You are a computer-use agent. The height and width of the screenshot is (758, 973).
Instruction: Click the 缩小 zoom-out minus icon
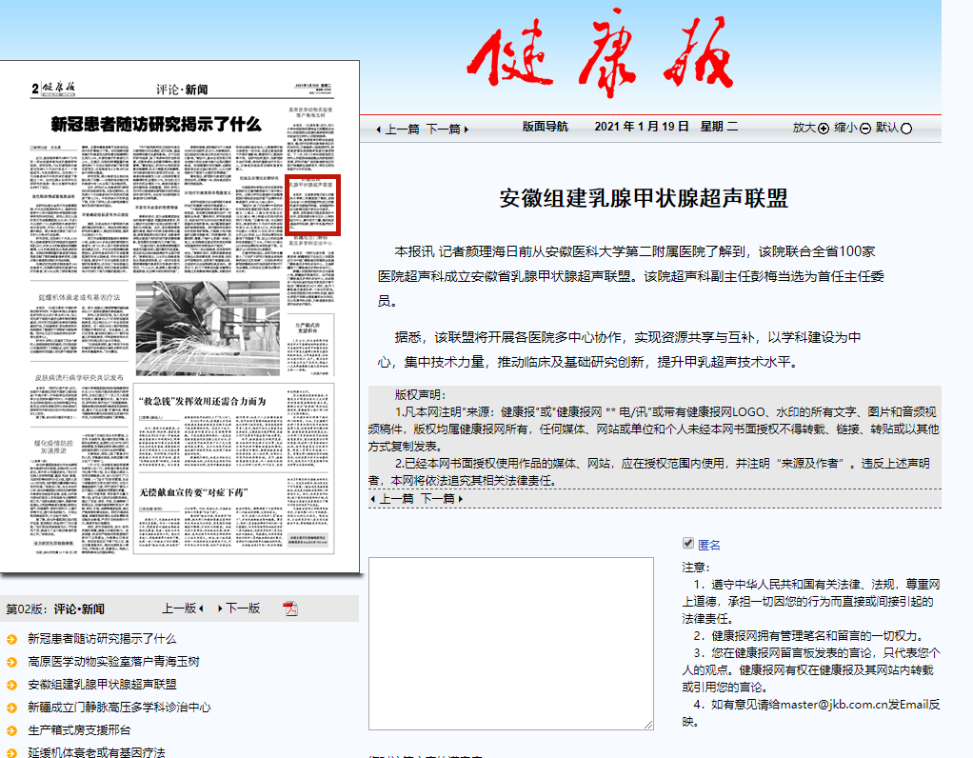(865, 129)
